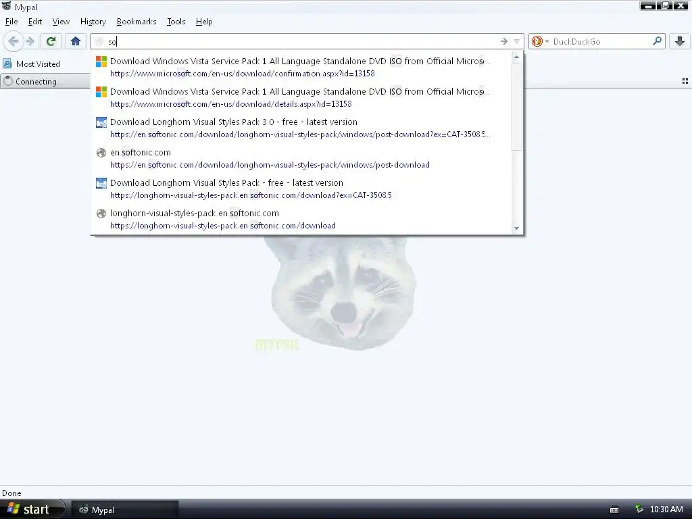The width and height of the screenshot is (692, 519).
Task: Open the Edit menu
Action: tap(35, 22)
